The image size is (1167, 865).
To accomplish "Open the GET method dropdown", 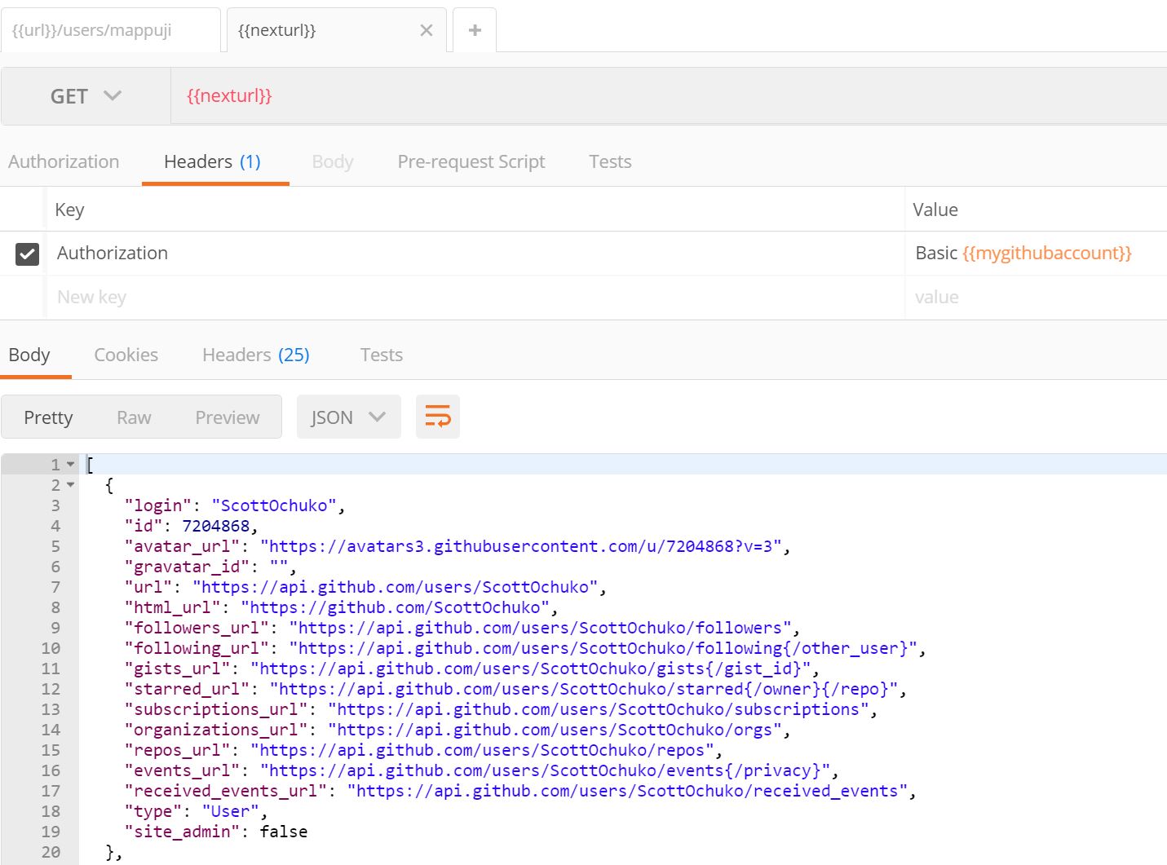I will 86,96.
